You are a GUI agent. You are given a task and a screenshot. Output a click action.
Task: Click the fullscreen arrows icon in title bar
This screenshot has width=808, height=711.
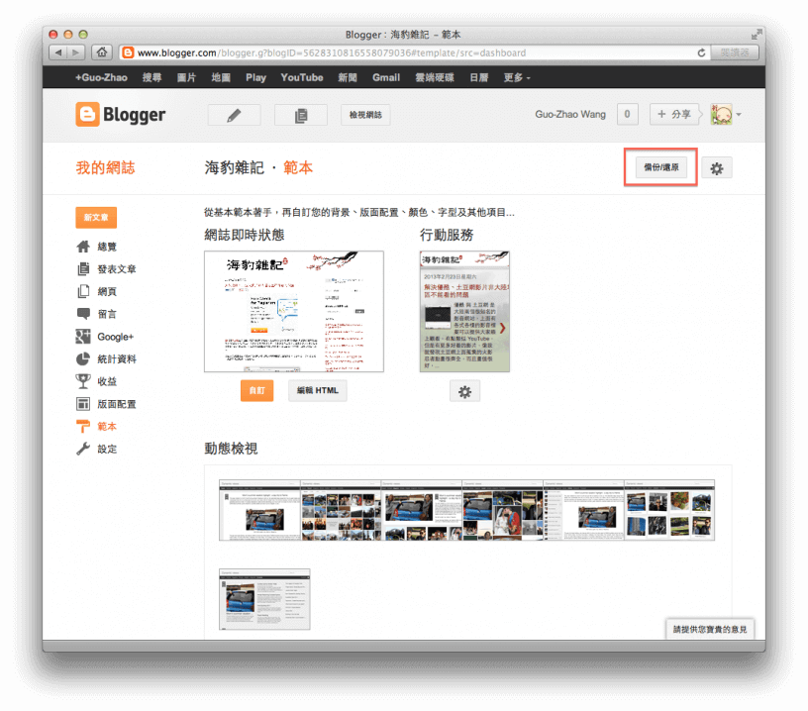coord(756,35)
